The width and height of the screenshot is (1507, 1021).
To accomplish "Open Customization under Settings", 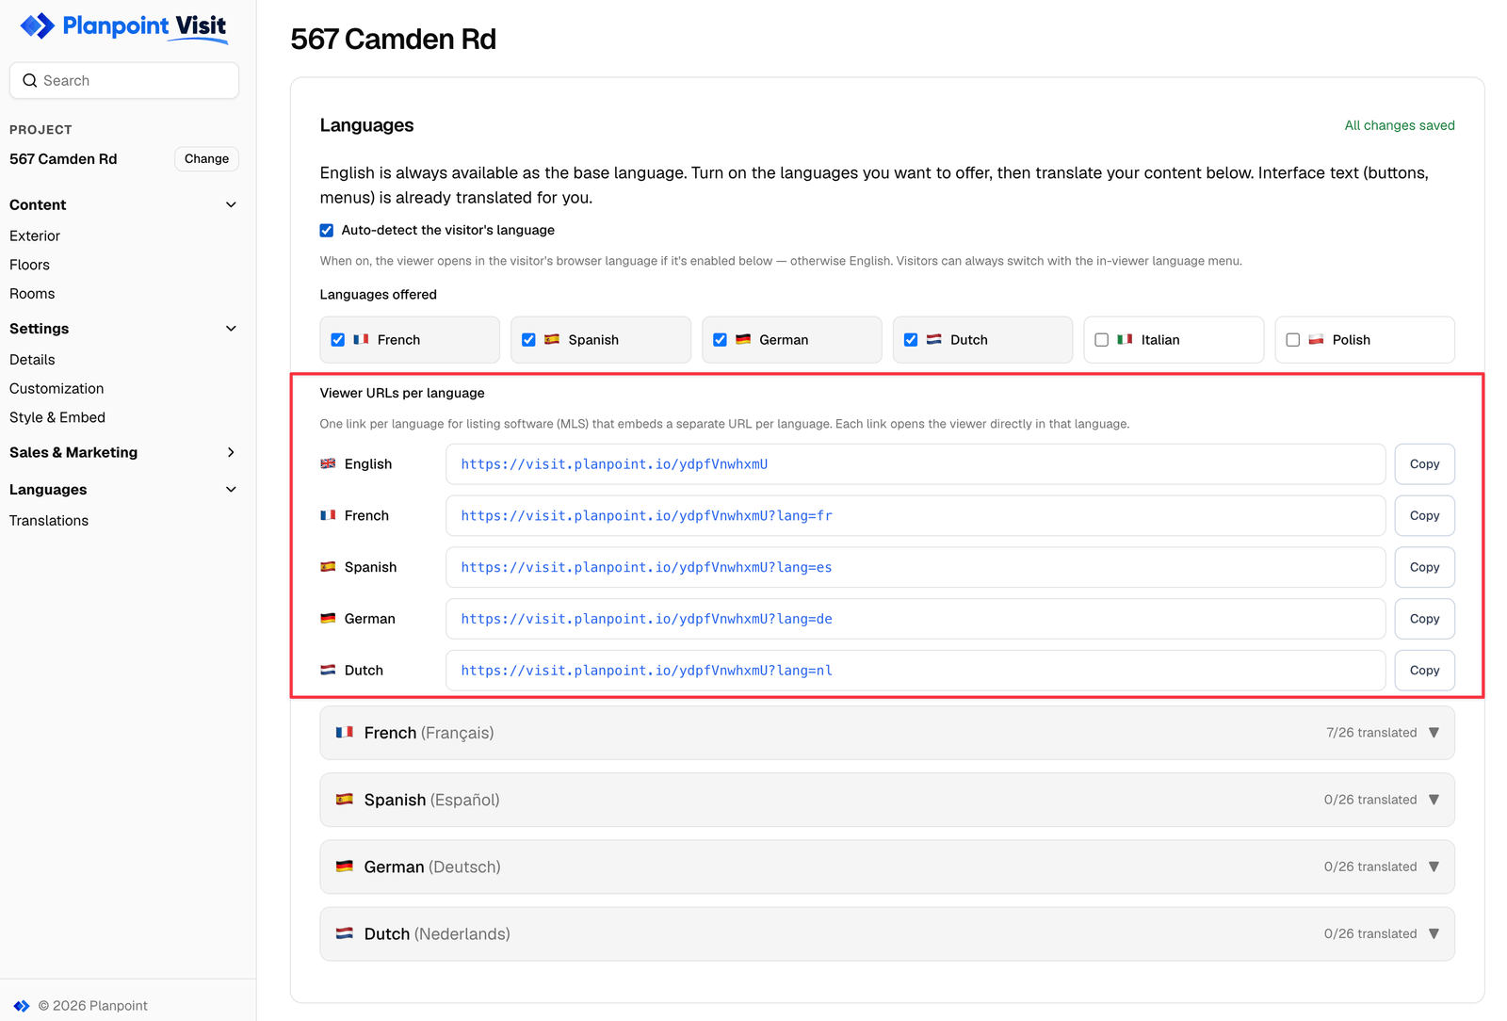I will tap(57, 389).
